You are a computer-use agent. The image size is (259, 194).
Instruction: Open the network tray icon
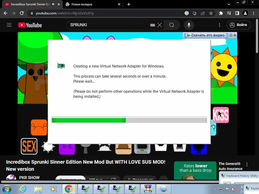pyautogui.click(x=221, y=189)
